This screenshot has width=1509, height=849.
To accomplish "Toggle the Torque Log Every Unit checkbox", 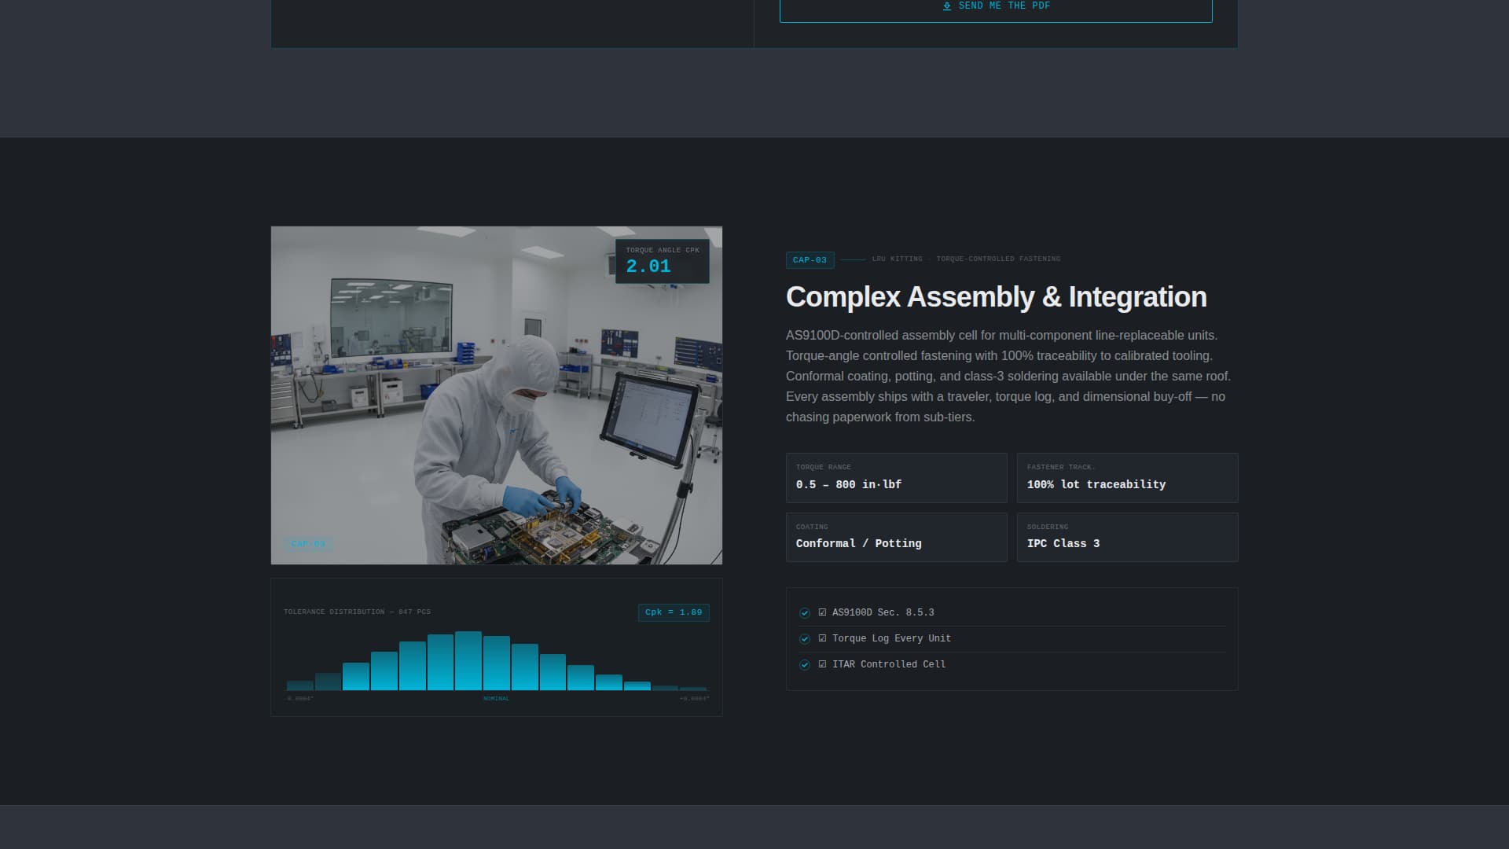I will (822, 638).
